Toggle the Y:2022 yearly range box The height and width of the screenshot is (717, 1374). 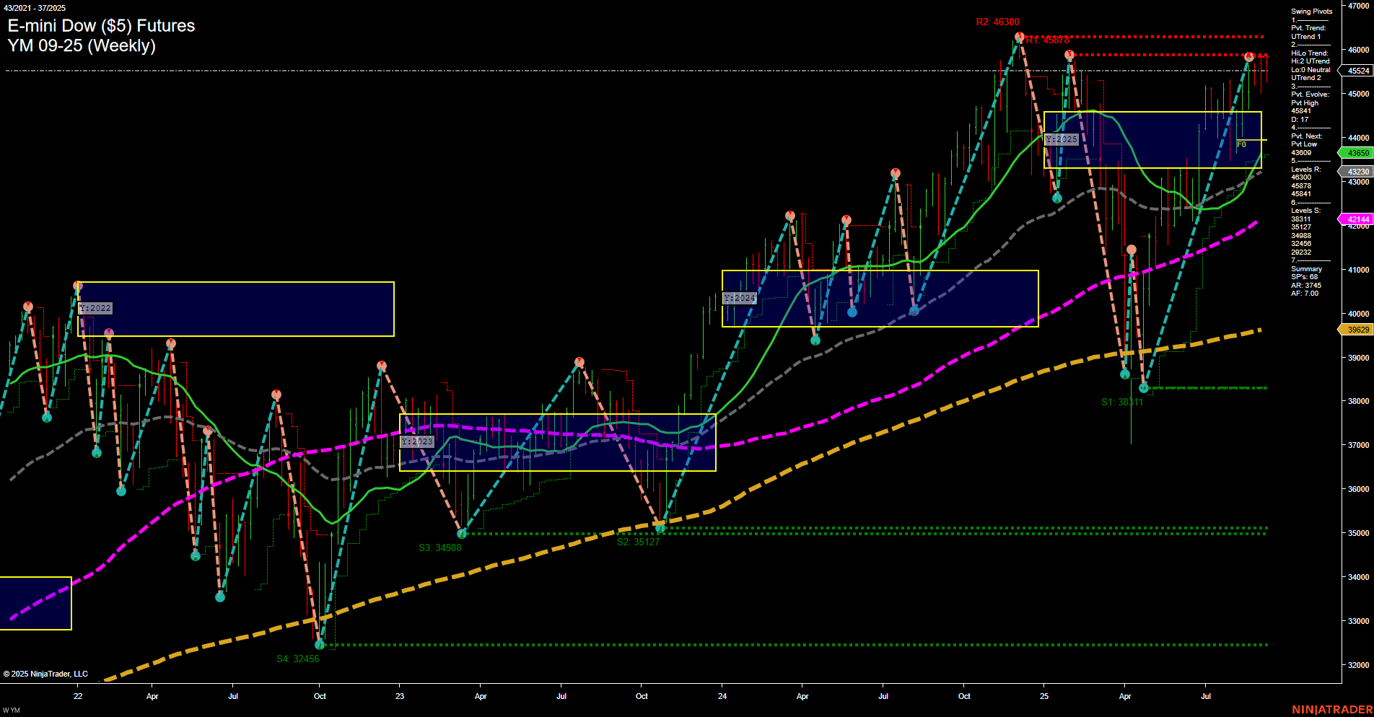pyautogui.click(x=96, y=308)
